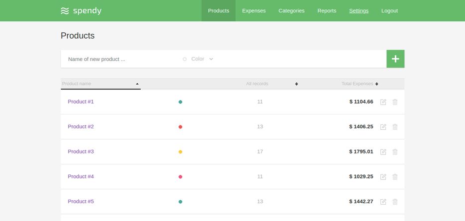Screen dimensions: 465x221
Task: Click the record count 11 for Product #4
Action: (260, 176)
